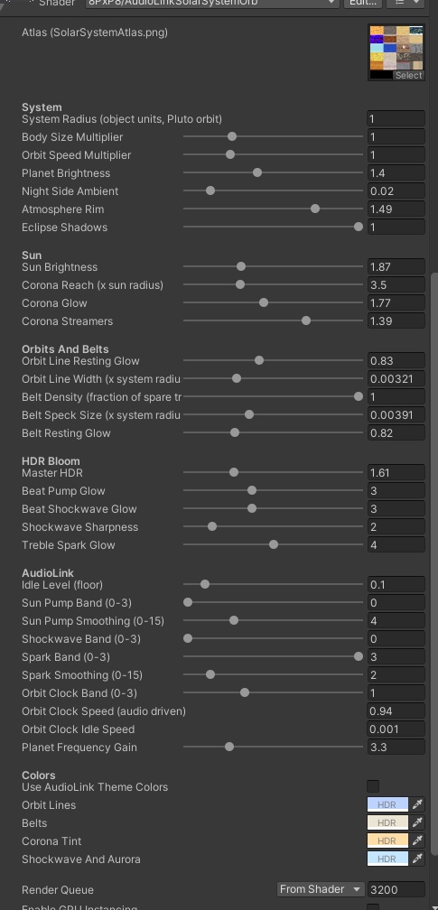The image size is (438, 910).
Task: Click the shader Edit button
Action: (x=363, y=3)
